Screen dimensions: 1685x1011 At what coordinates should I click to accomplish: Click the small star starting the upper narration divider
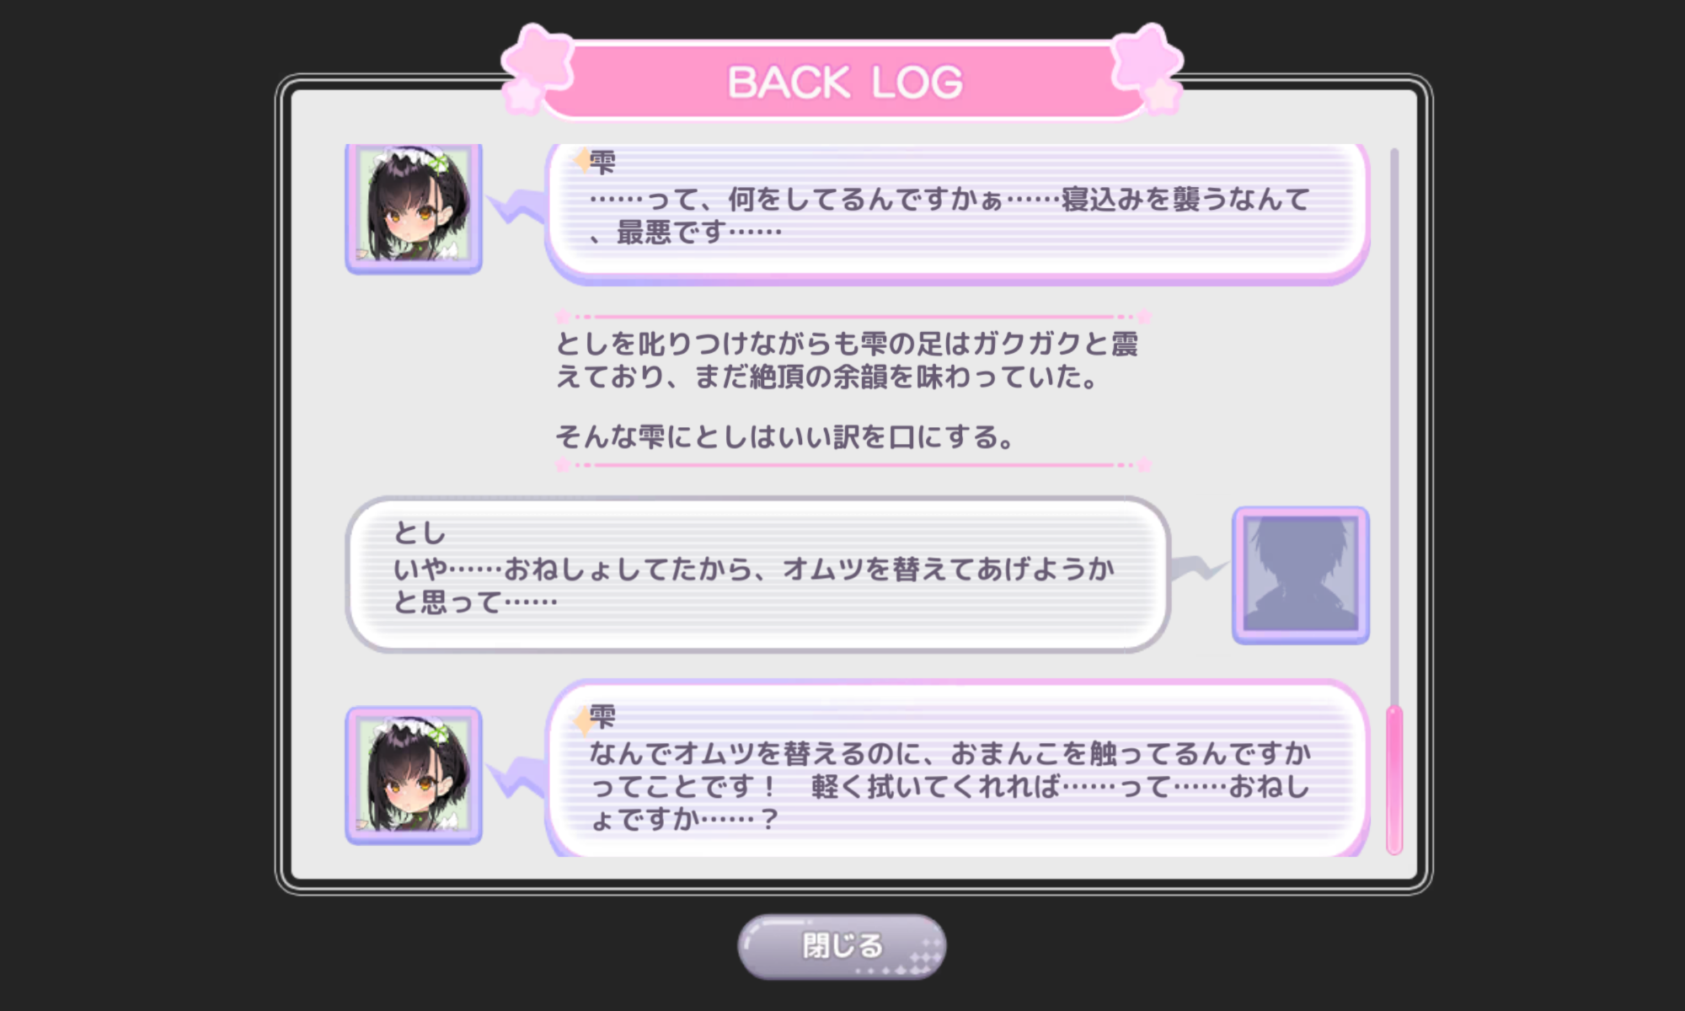click(563, 317)
